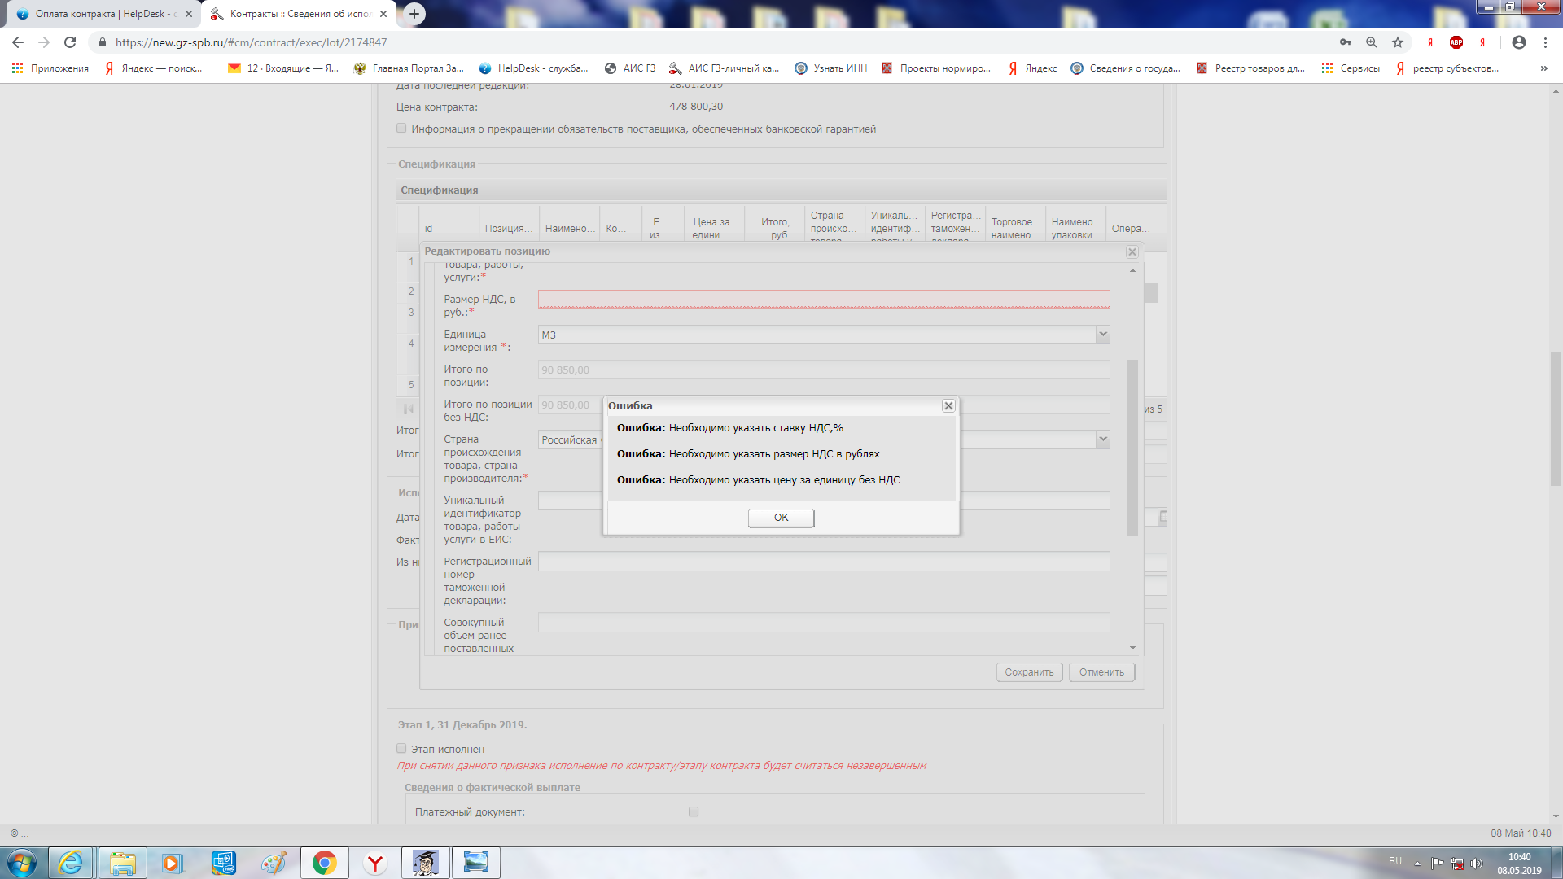Reload the page with refresh icon
Image resolution: width=1563 pixels, height=879 pixels.
[x=70, y=42]
